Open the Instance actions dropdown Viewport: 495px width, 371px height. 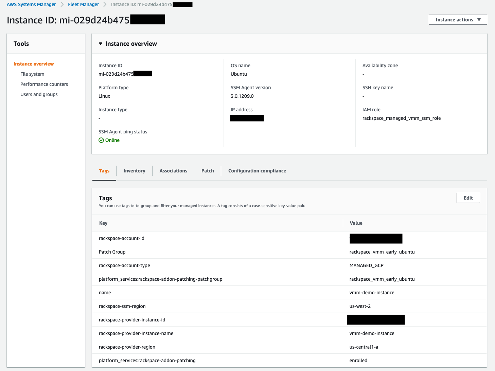[x=457, y=19]
